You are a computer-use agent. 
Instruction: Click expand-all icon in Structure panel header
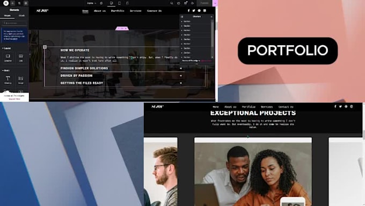point(182,17)
